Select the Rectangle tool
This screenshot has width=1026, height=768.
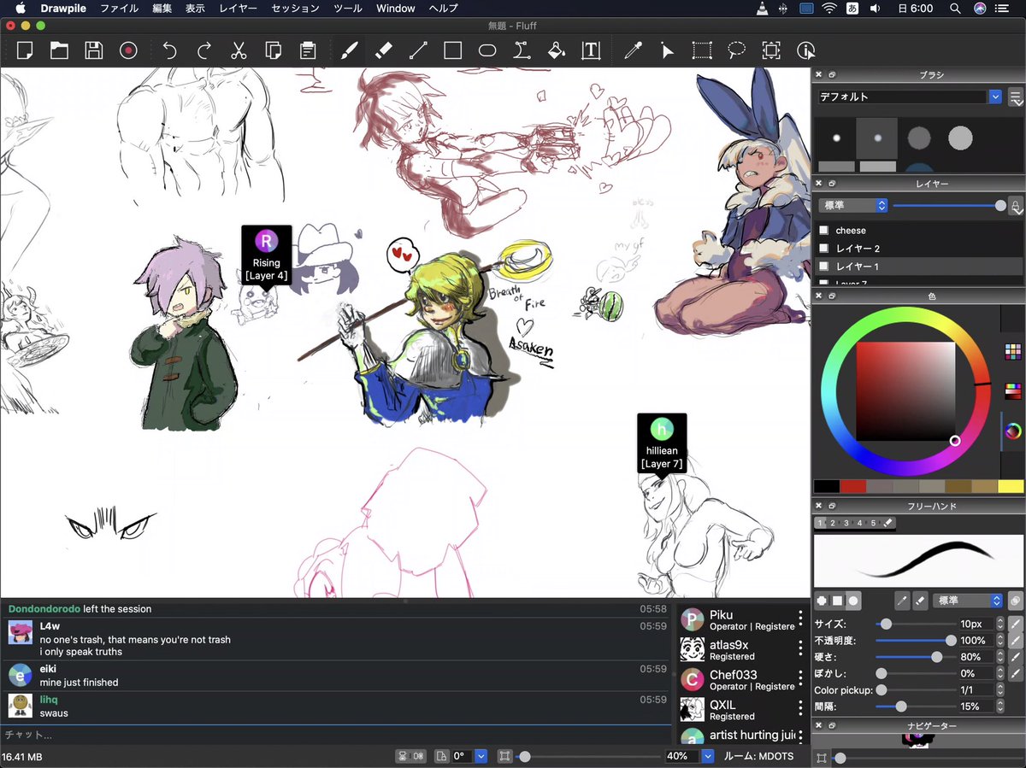(x=452, y=51)
